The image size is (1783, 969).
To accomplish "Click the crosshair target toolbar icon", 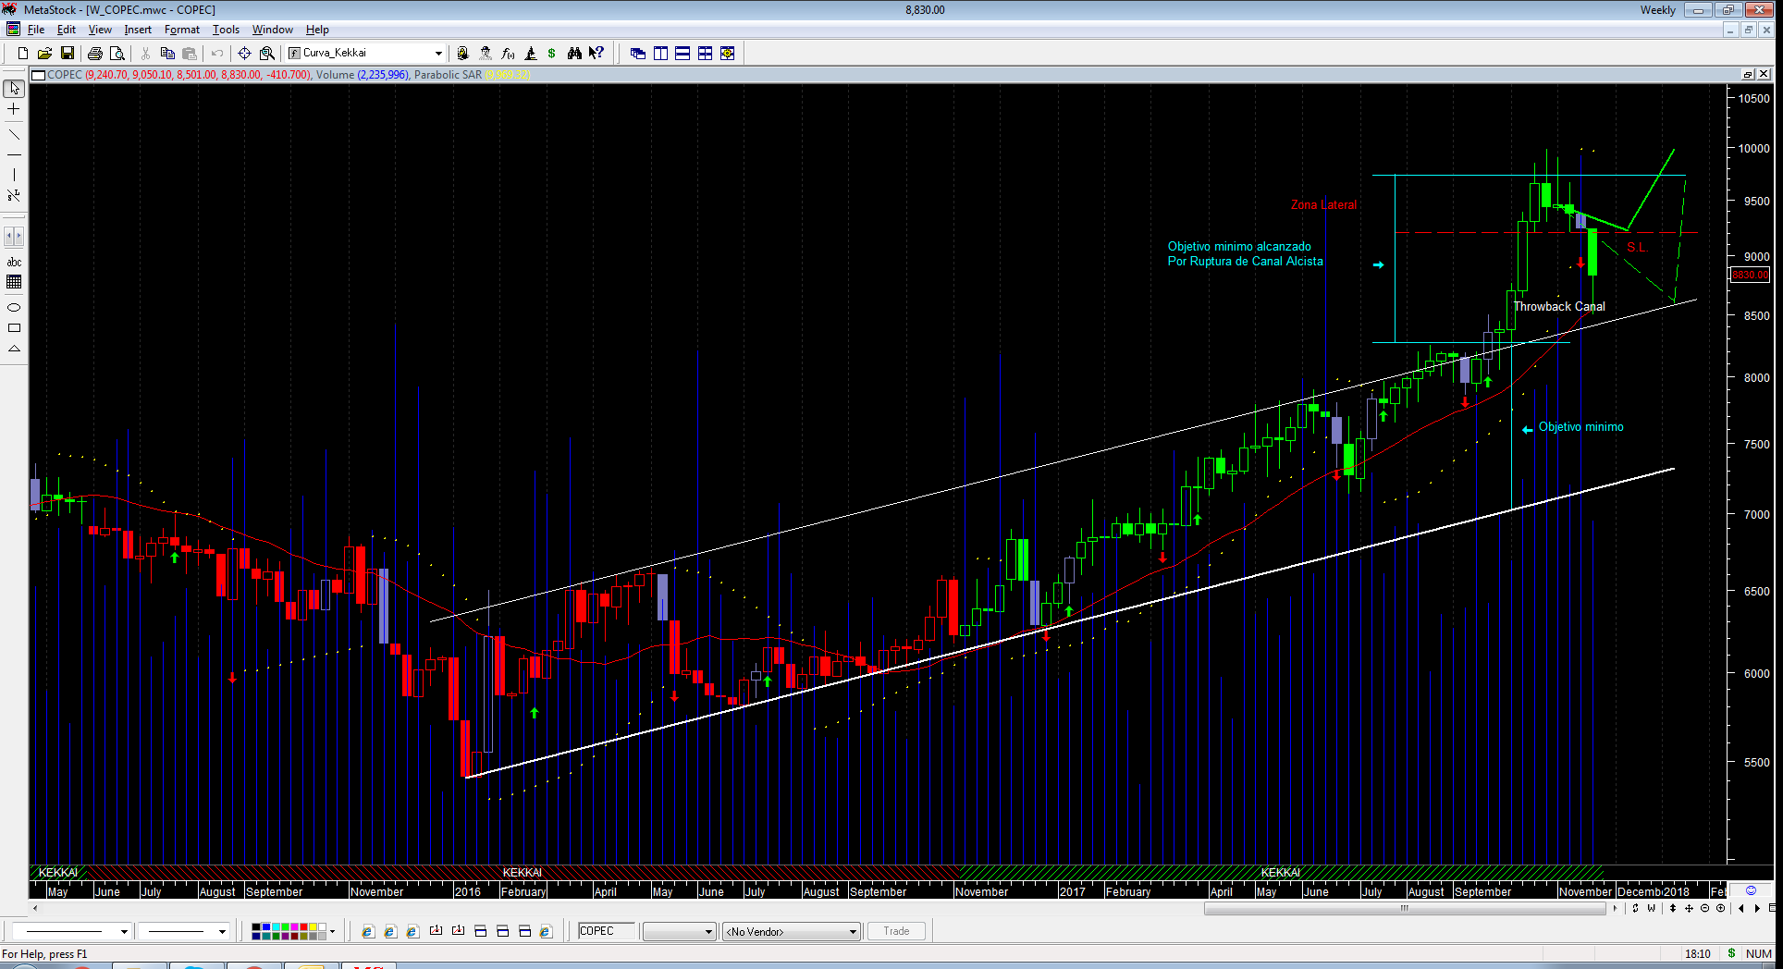I will coord(244,54).
